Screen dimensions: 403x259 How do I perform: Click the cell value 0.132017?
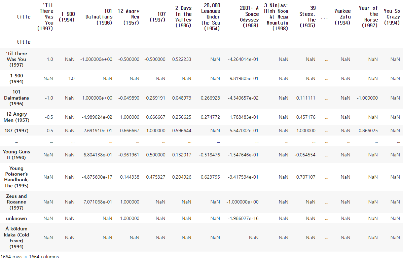182,155
